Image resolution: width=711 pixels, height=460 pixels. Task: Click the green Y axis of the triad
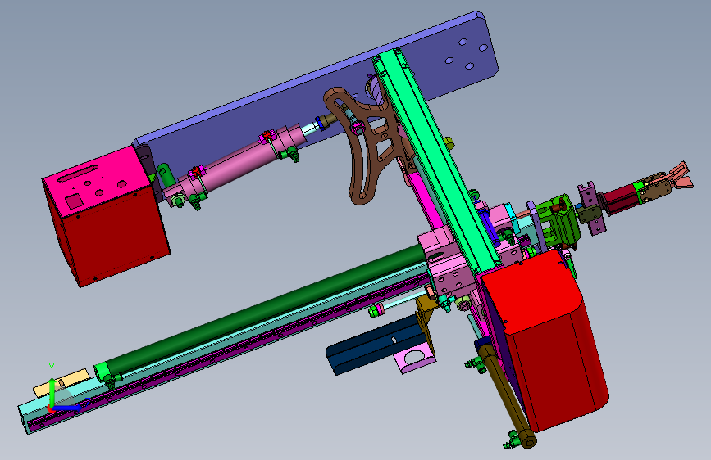coord(52,391)
